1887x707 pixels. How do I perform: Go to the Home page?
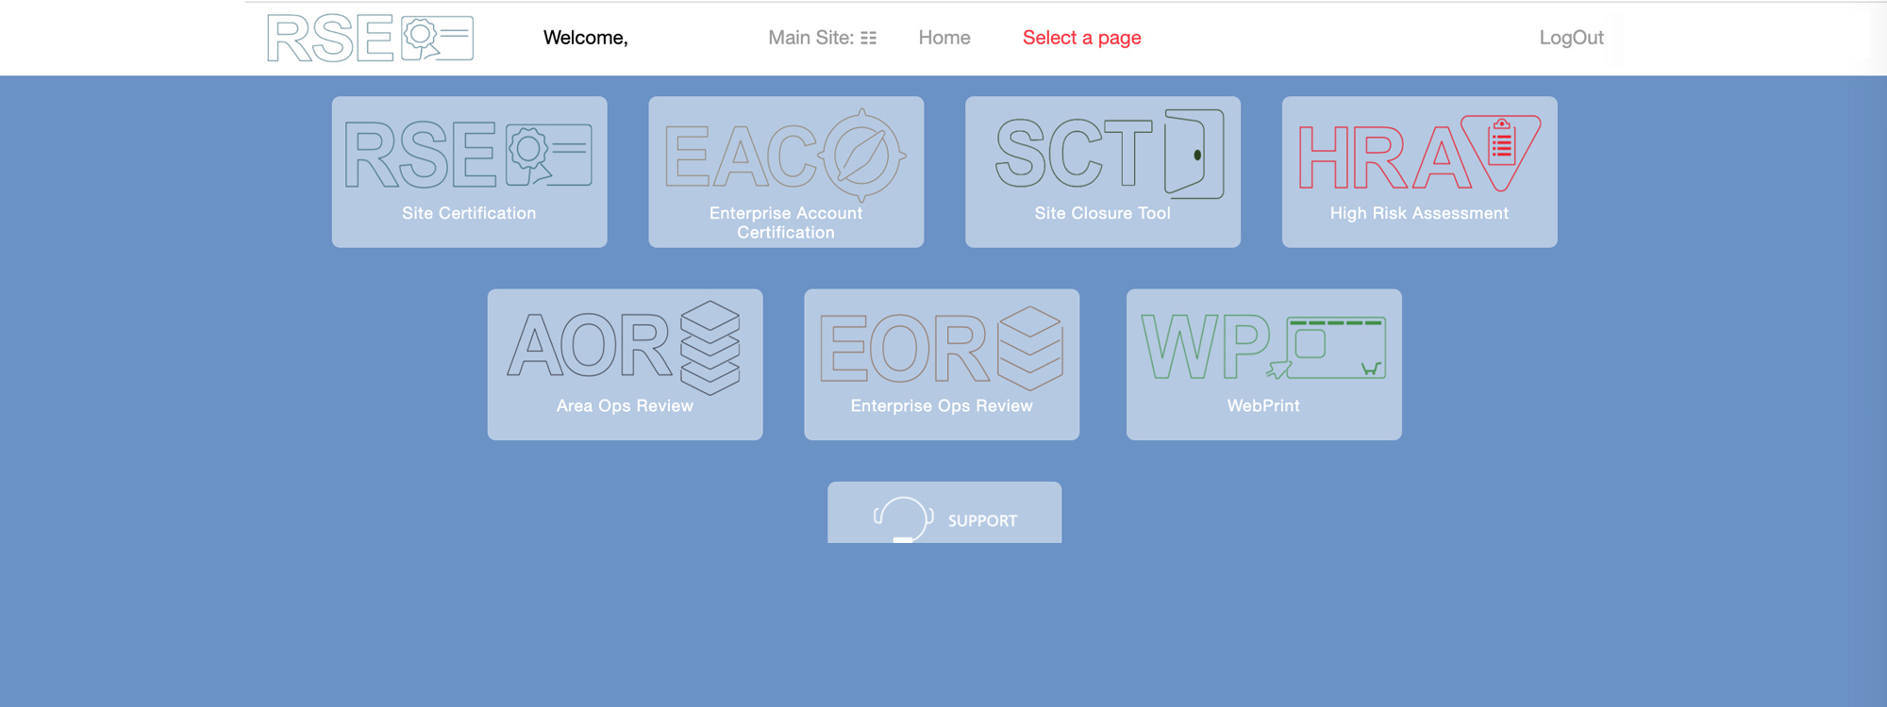(x=944, y=38)
